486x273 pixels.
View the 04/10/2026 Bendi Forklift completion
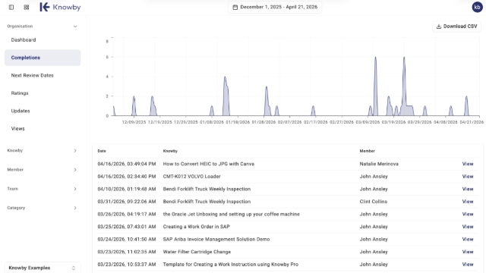pyautogui.click(x=468, y=189)
